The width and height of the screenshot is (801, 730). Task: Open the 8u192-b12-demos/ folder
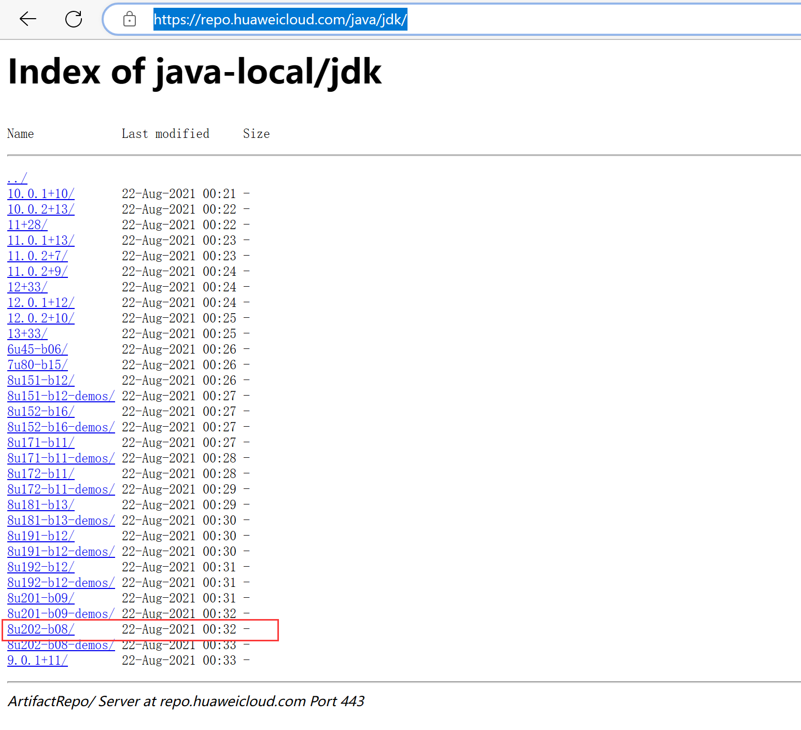tap(61, 582)
